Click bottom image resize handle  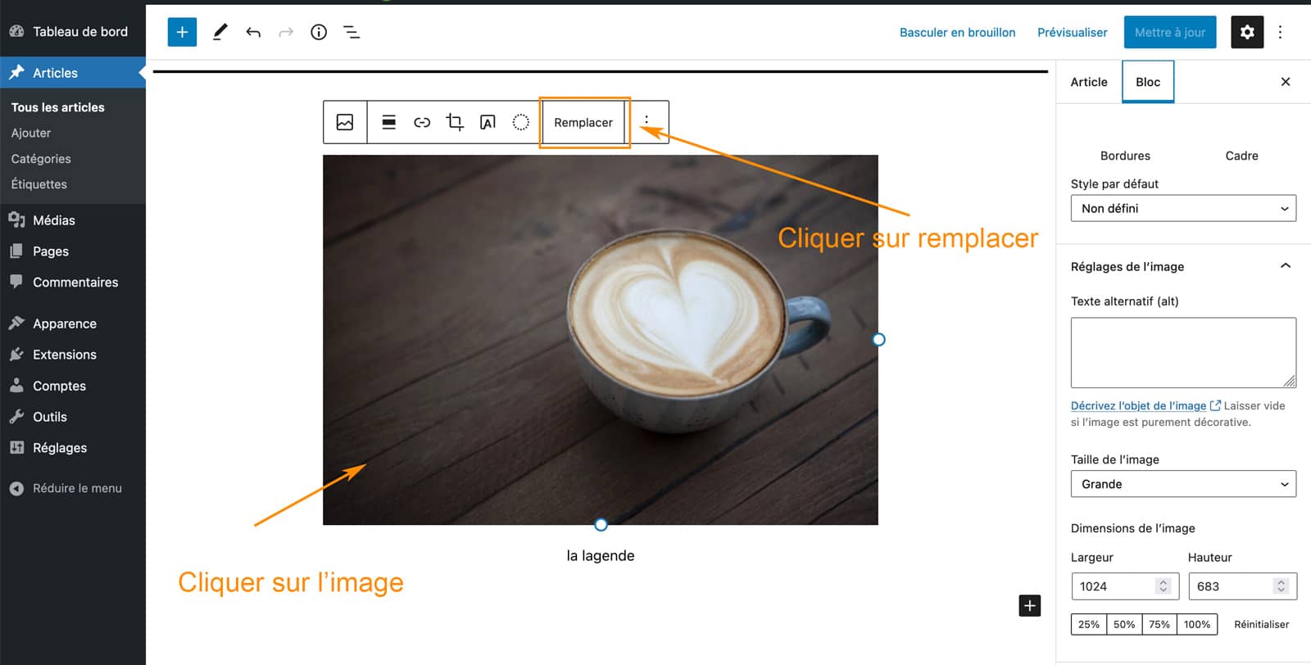click(601, 524)
